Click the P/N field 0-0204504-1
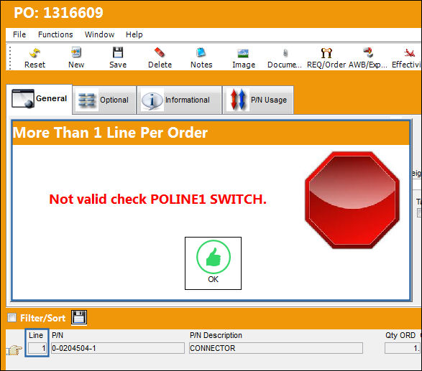Image resolution: width=422 pixels, height=371 pixels. tap(118, 349)
